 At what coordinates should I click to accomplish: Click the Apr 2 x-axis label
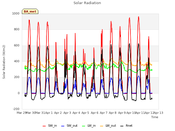(58, 113)
